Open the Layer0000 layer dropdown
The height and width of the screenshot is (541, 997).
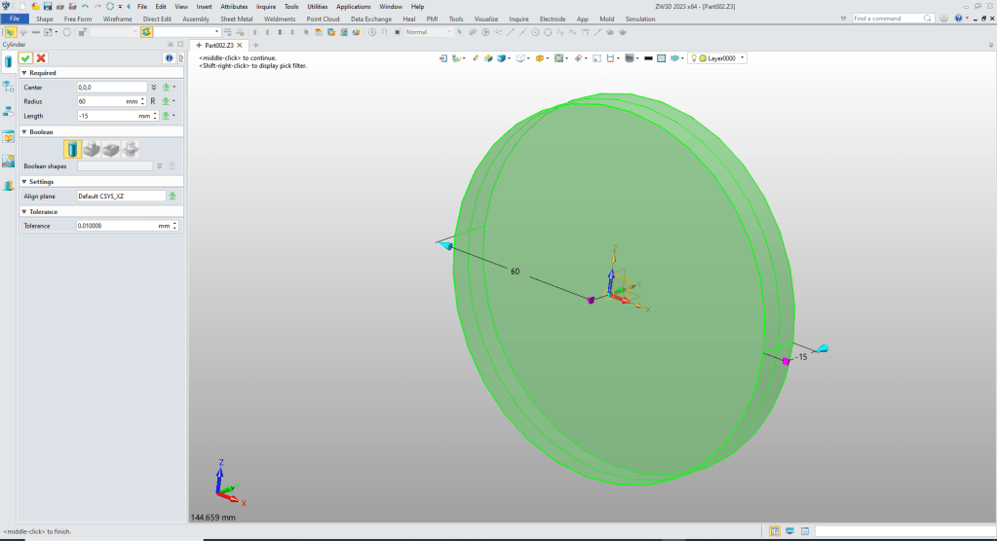pyautogui.click(x=743, y=58)
